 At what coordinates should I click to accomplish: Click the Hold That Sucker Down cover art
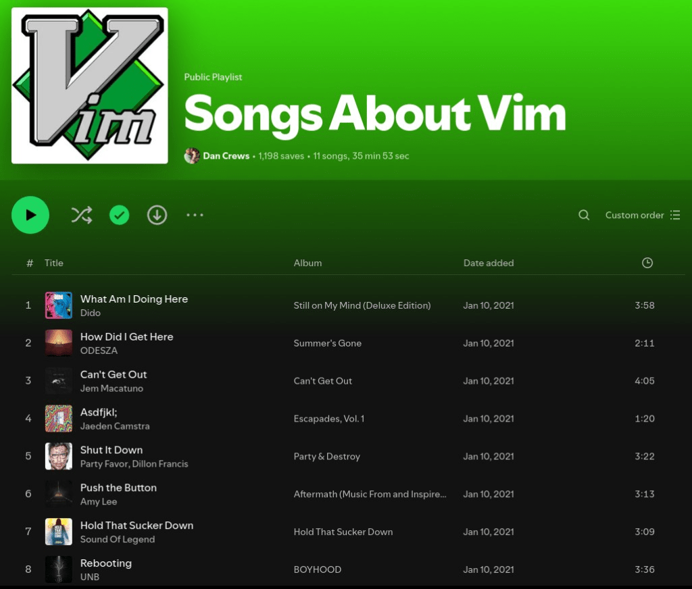58,532
